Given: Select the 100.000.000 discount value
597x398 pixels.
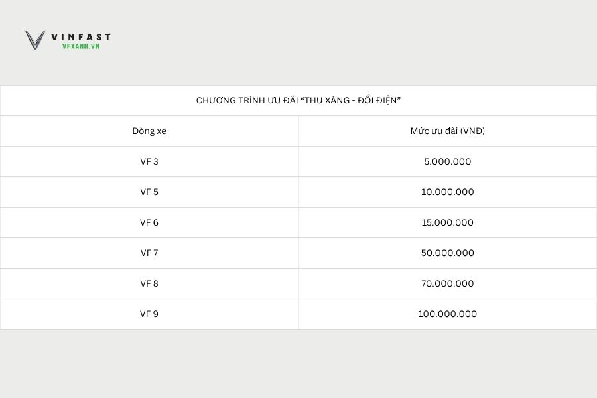Looking at the screenshot, I should click(x=448, y=314).
